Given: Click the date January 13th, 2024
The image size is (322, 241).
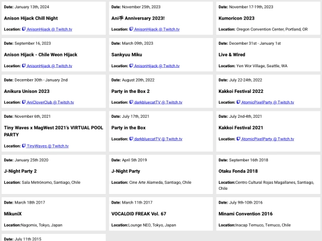Looking at the screenshot, I should click(32, 7).
